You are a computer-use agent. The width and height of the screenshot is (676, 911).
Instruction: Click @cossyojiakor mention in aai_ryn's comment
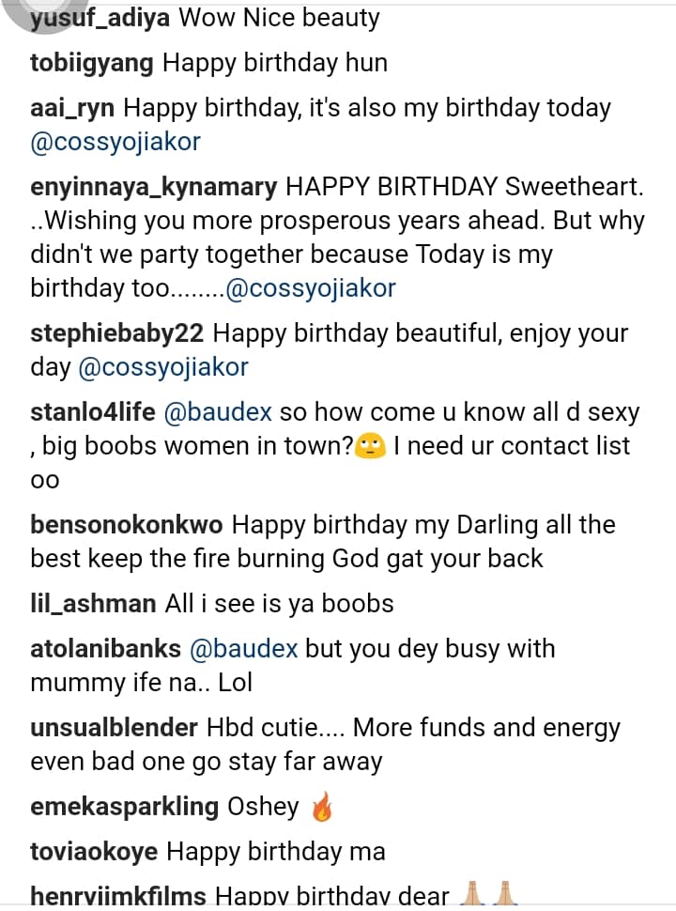pos(115,142)
